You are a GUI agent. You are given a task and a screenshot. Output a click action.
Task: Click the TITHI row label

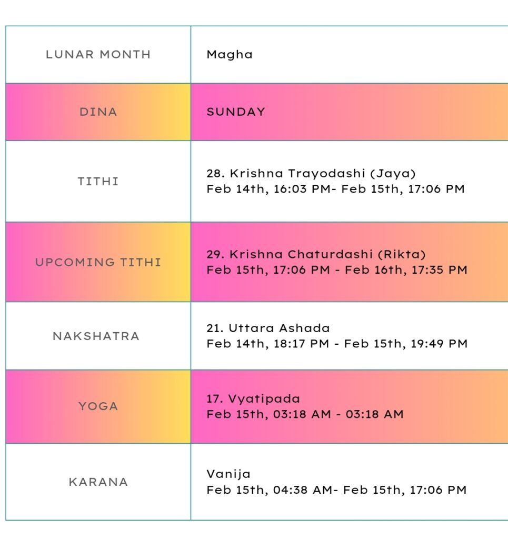98,181
